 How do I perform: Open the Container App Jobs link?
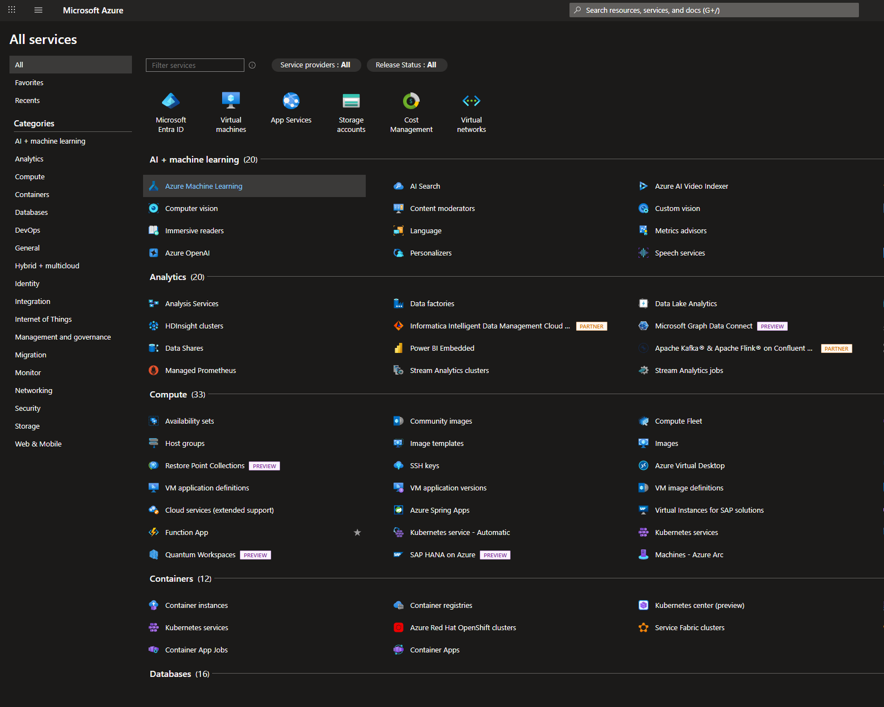tap(197, 650)
